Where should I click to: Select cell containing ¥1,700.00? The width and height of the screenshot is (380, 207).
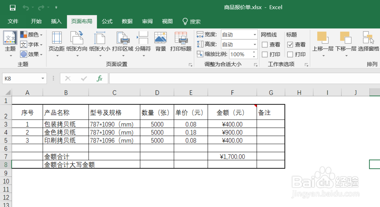(x=232, y=157)
